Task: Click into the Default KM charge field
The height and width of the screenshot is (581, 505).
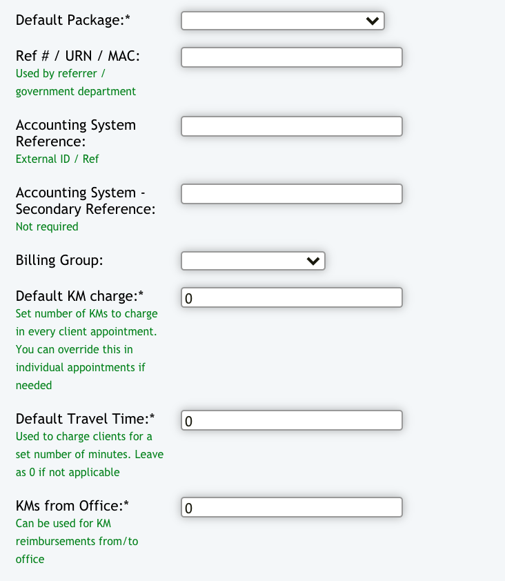Action: pos(291,297)
